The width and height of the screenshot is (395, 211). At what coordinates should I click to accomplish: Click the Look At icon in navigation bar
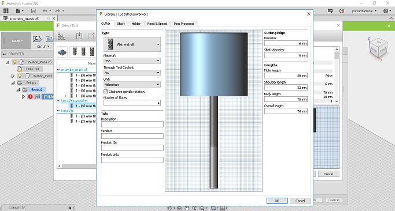(x=179, y=208)
